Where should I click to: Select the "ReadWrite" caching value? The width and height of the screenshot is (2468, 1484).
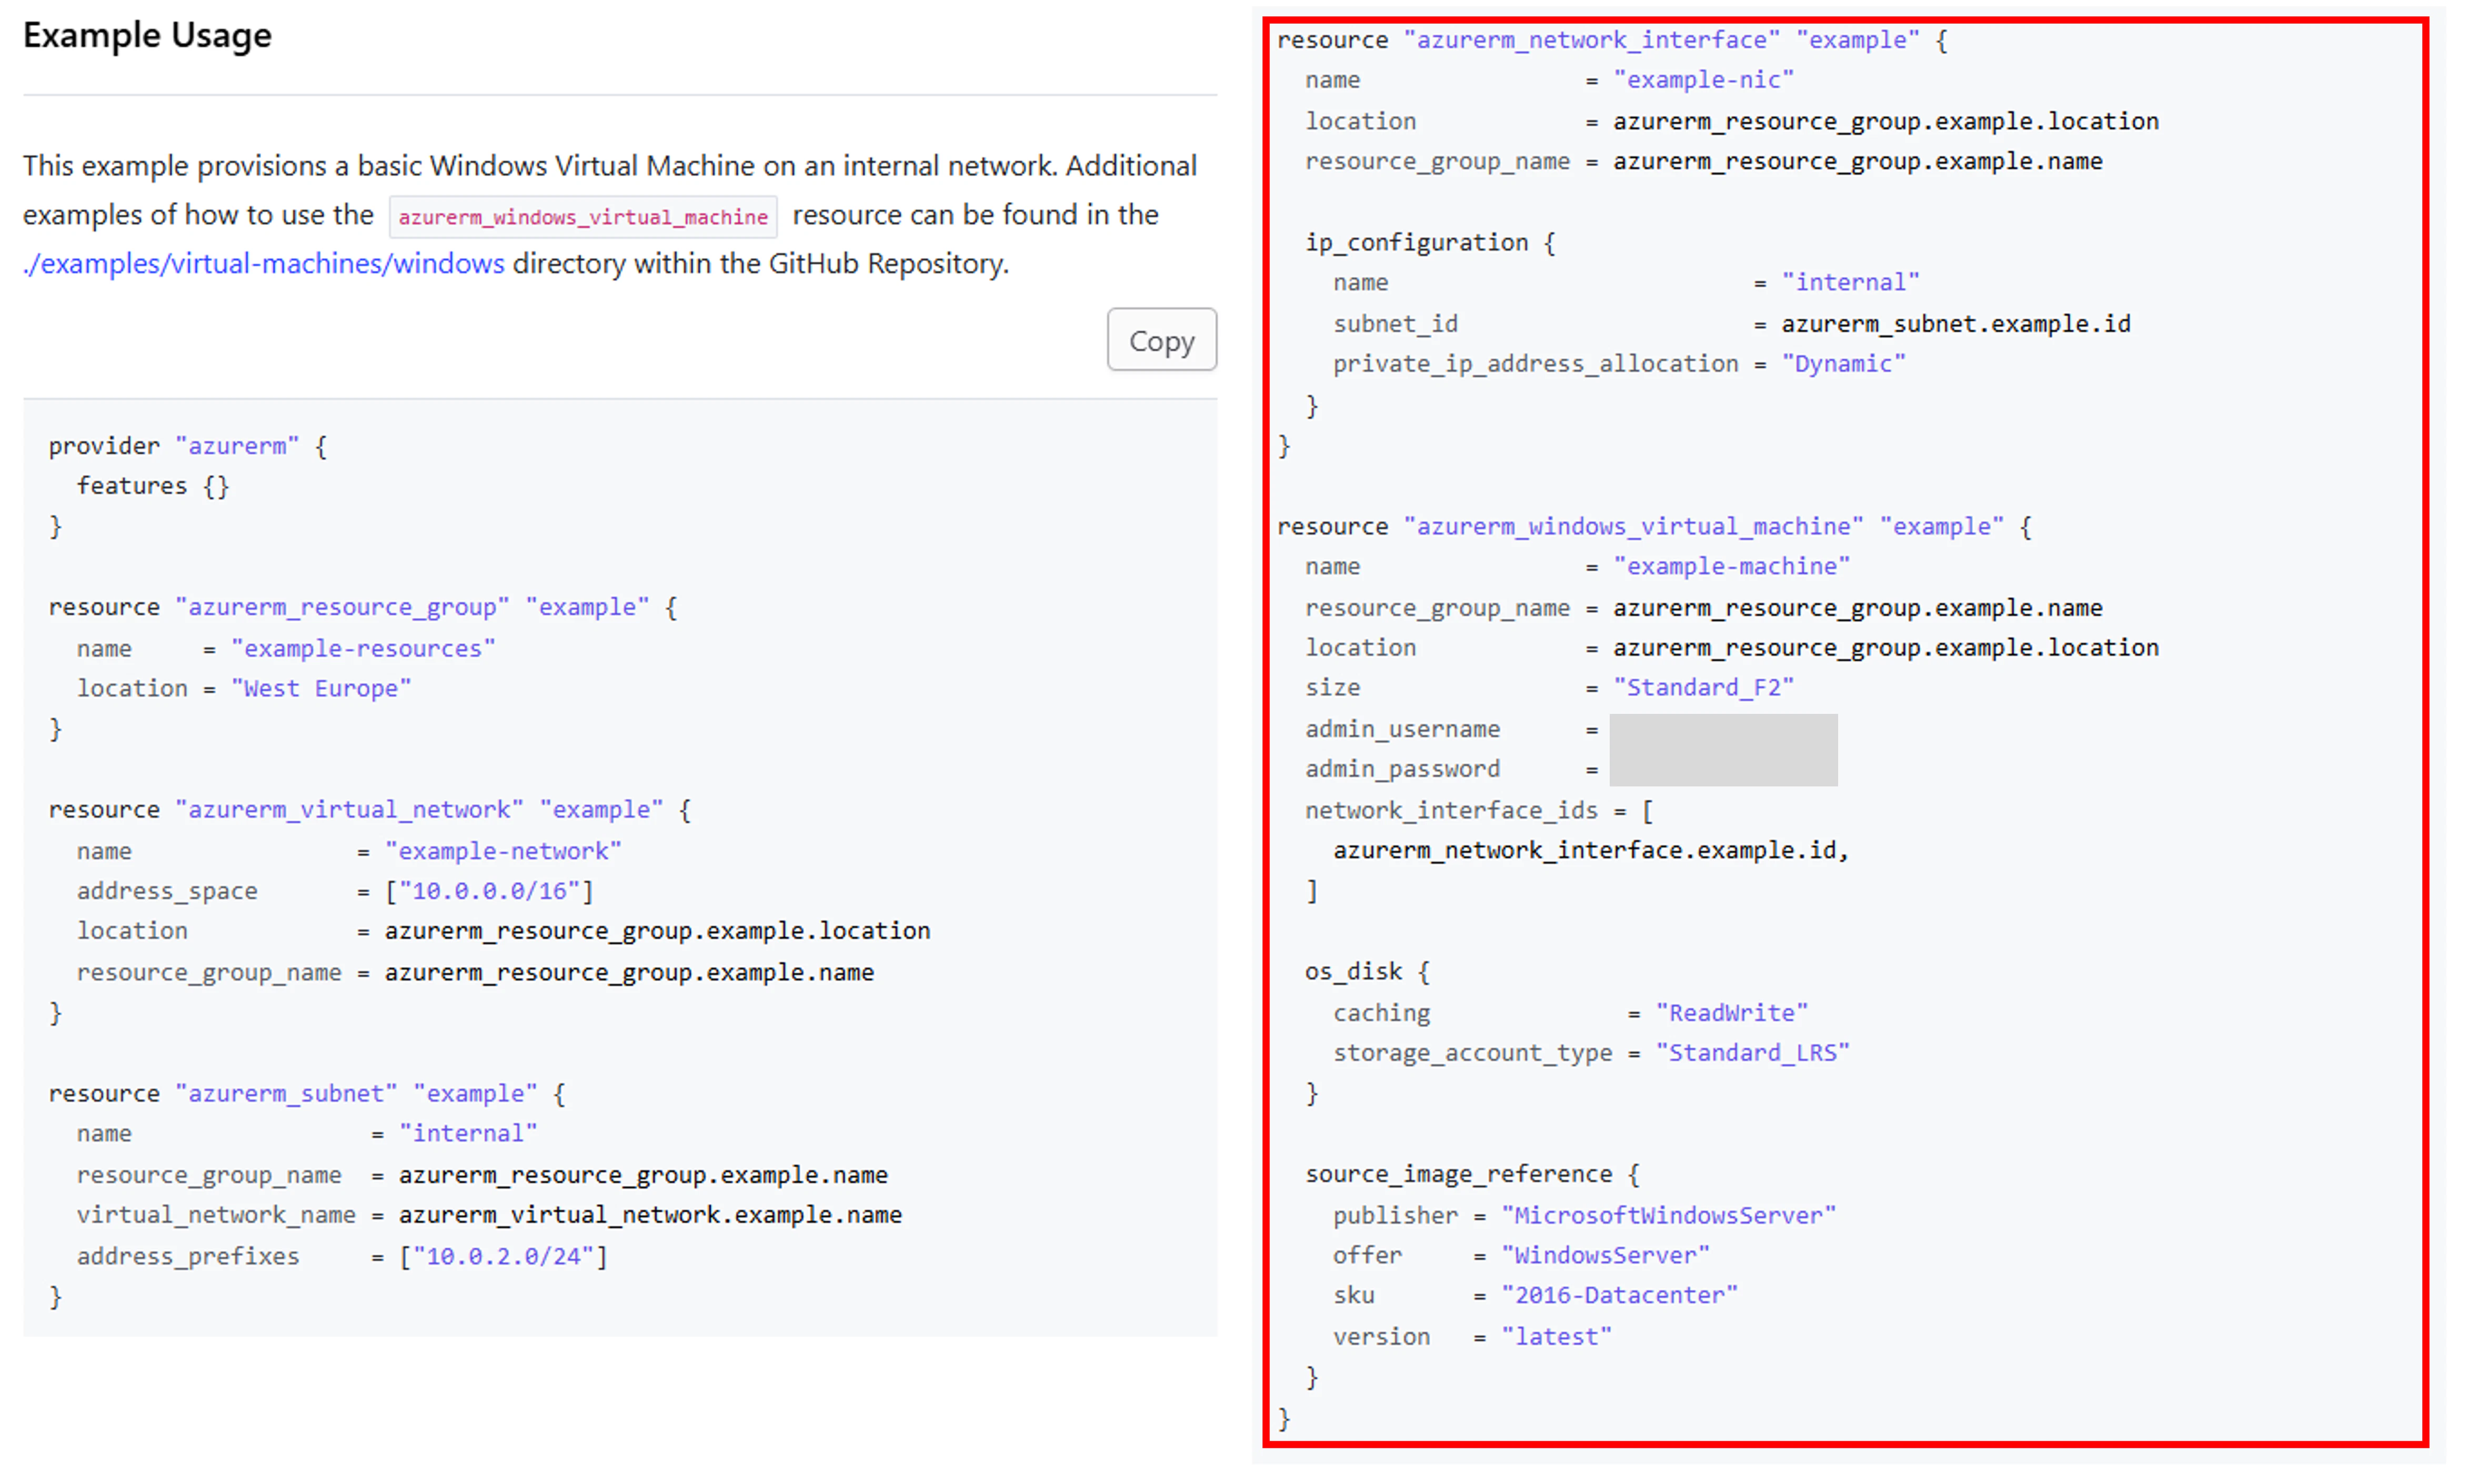(1731, 1012)
